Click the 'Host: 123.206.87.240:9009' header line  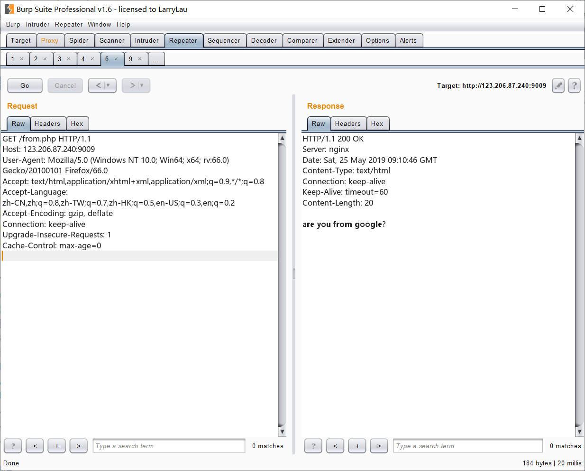tap(49, 149)
